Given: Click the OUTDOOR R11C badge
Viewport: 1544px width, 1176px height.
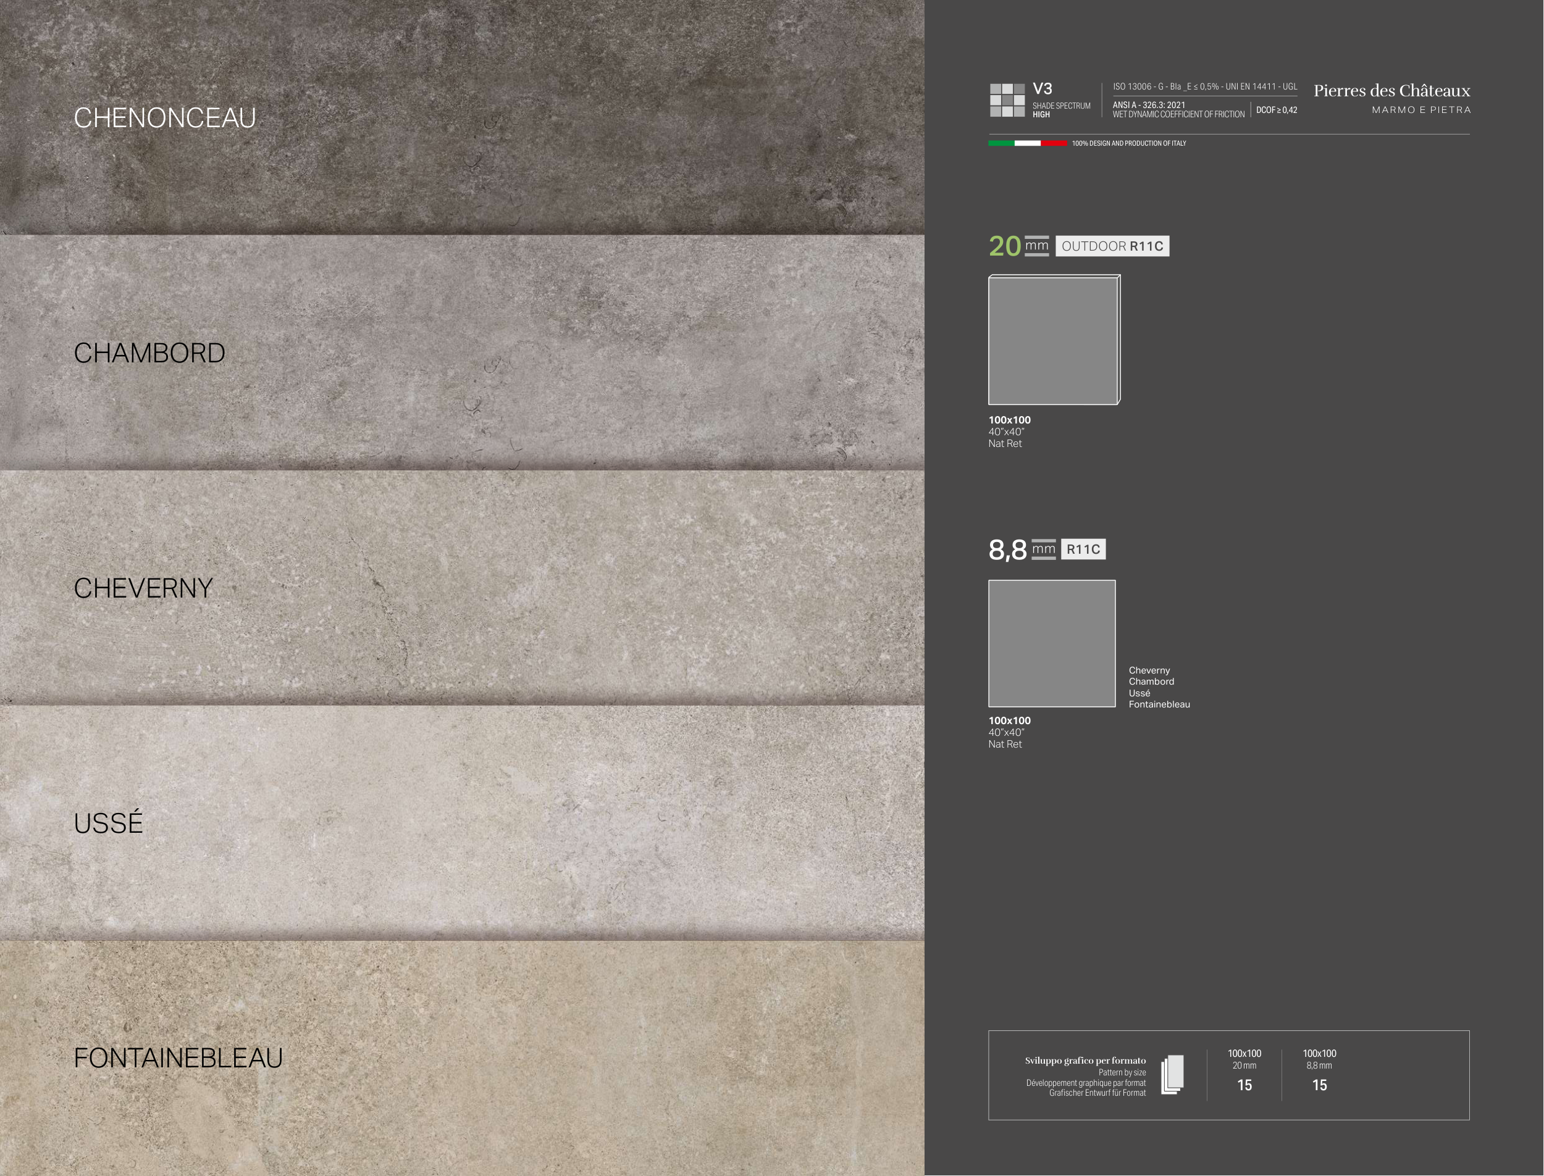Looking at the screenshot, I should click(x=1112, y=246).
